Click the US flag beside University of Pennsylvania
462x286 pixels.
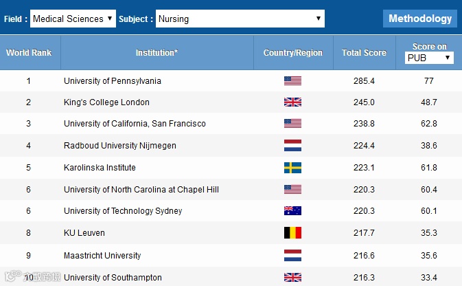292,80
